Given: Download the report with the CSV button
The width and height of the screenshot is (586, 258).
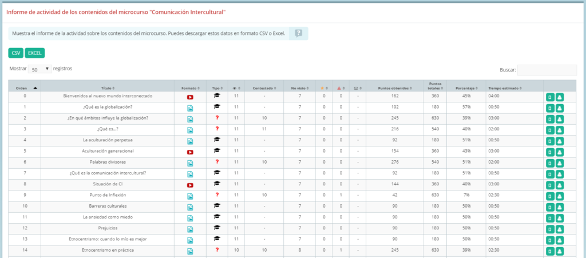Looking at the screenshot, I should [15, 53].
